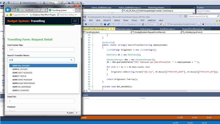Open the DEBUG menu in Visual Studio
220x124 pixels.
[x=117, y=20]
